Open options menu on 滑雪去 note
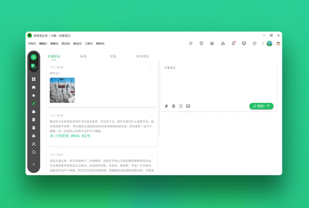309x208 pixels. (152, 67)
